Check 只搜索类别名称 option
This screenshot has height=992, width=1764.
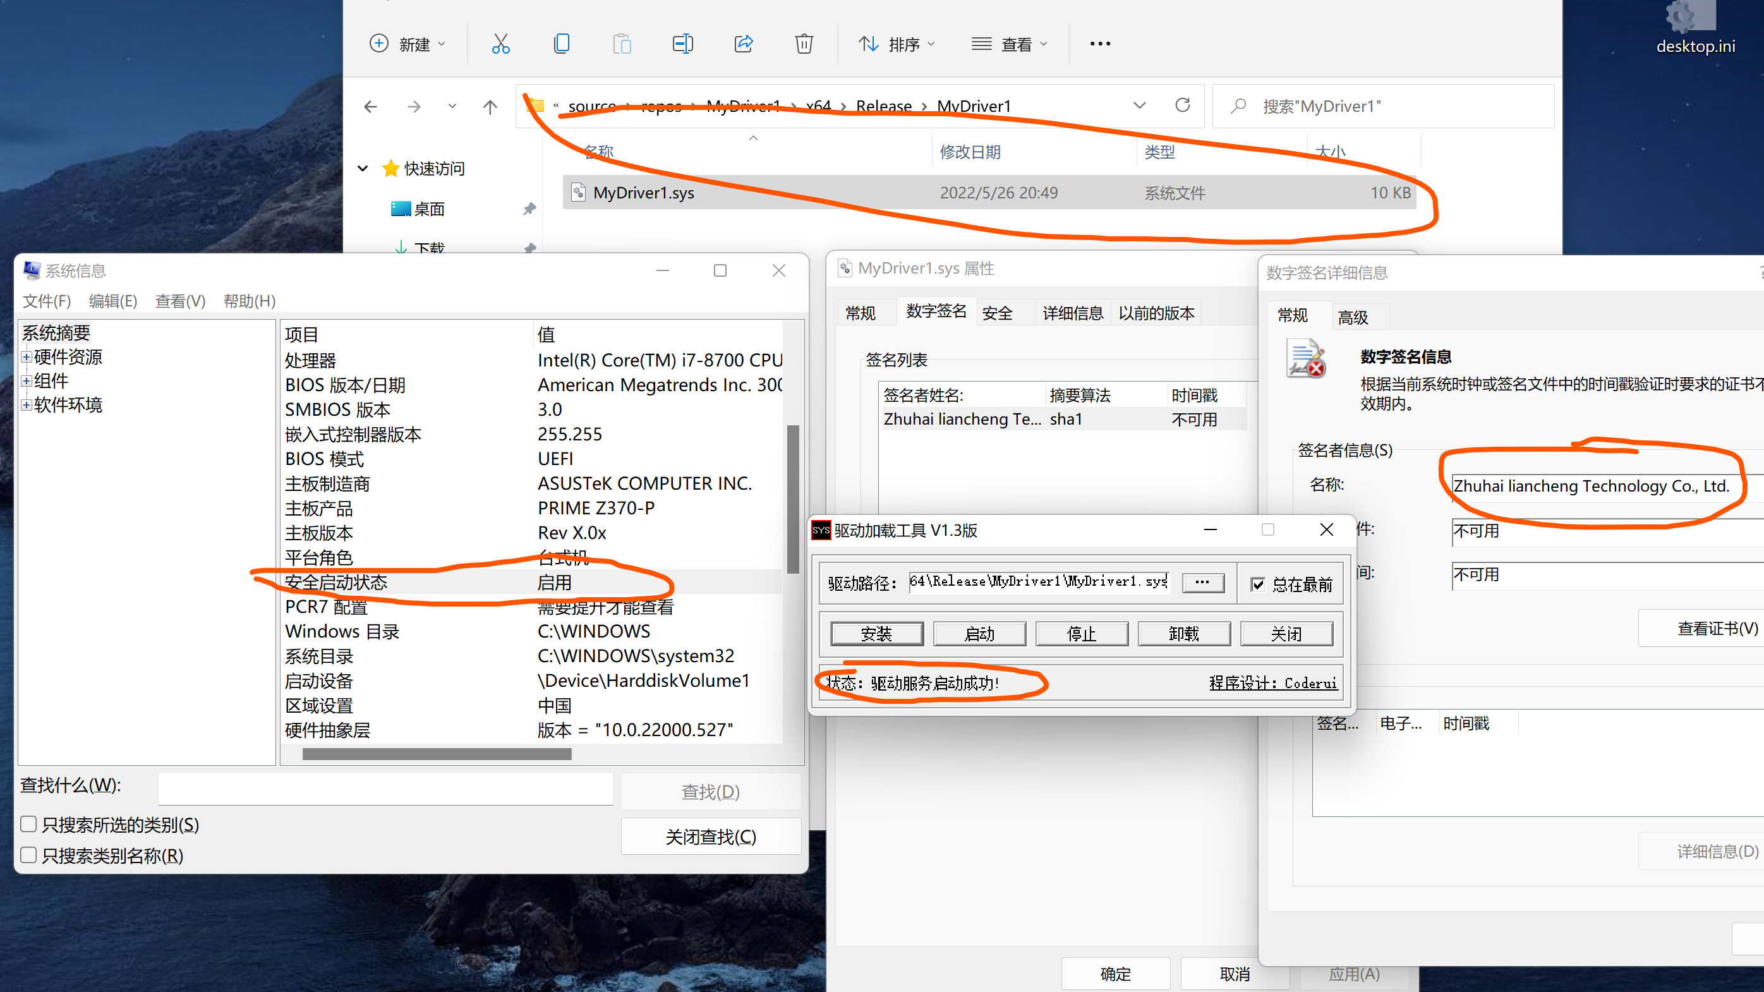29,854
